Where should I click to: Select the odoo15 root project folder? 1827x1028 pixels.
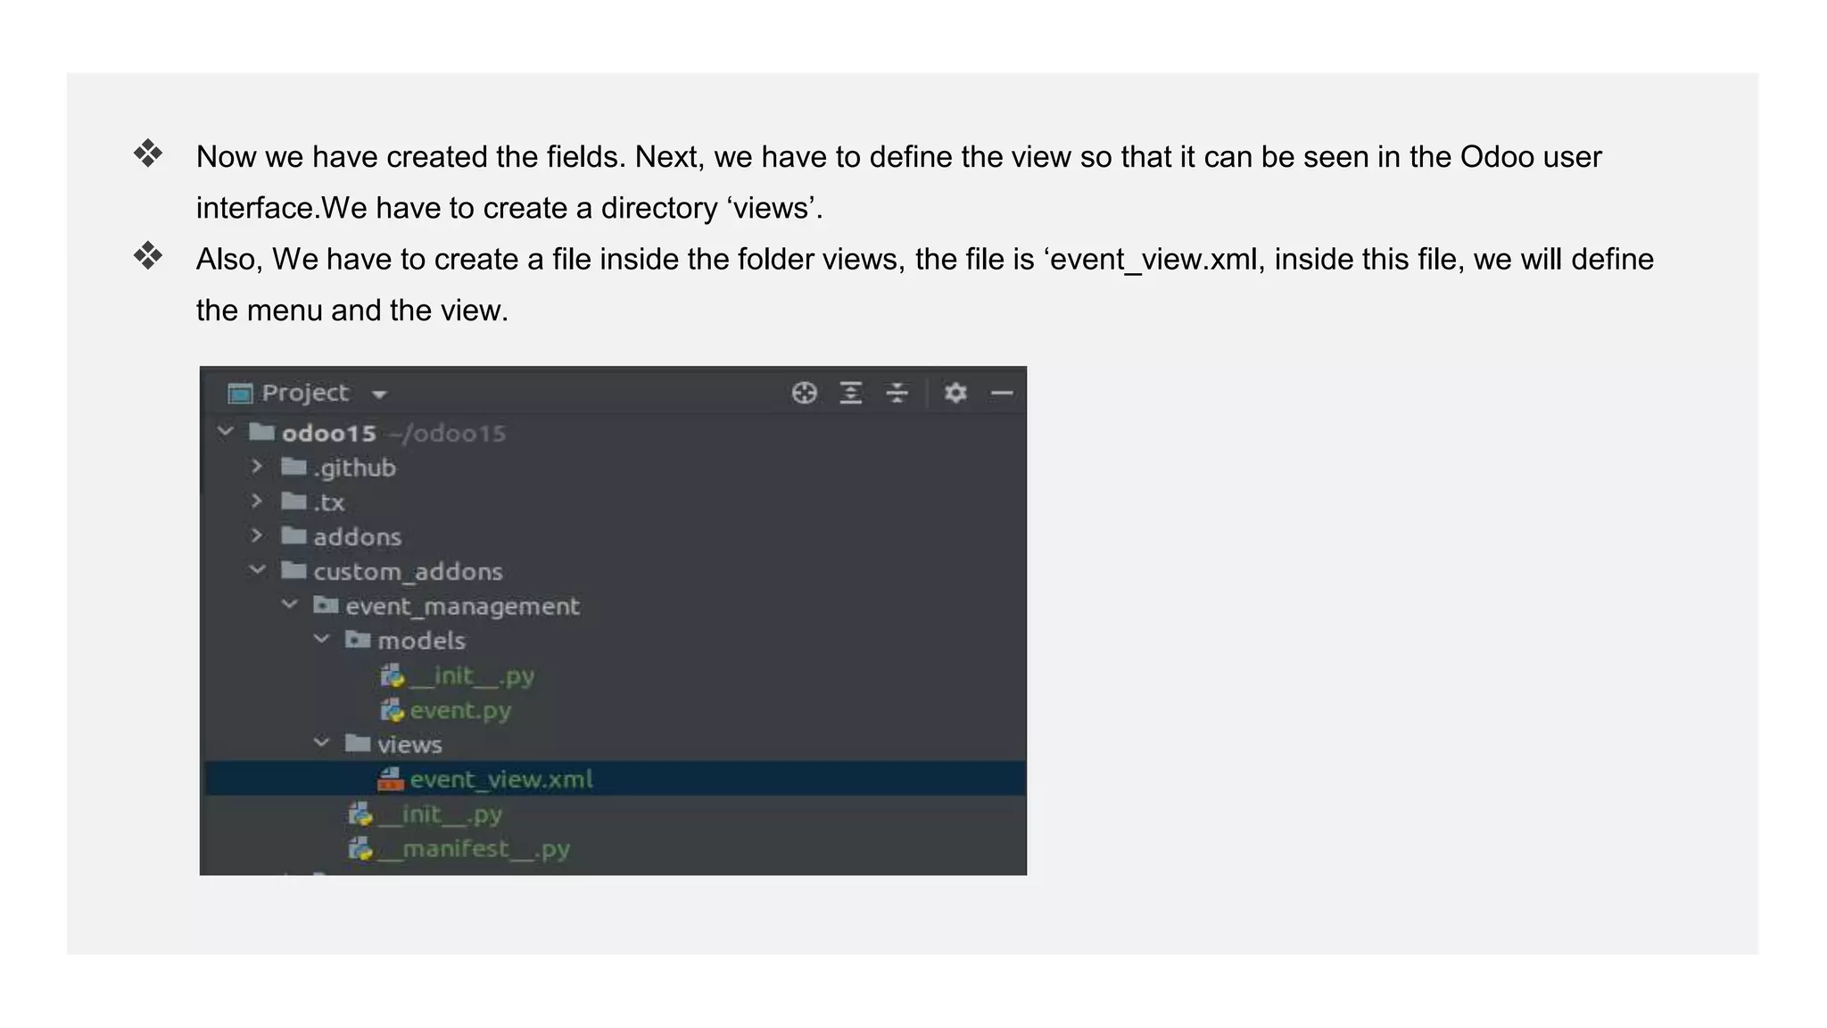tap(328, 434)
